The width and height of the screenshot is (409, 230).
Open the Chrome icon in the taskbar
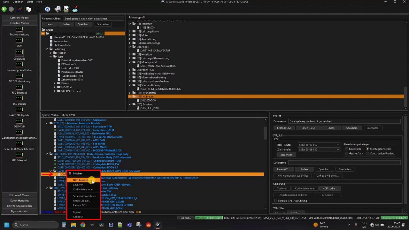(83, 225)
